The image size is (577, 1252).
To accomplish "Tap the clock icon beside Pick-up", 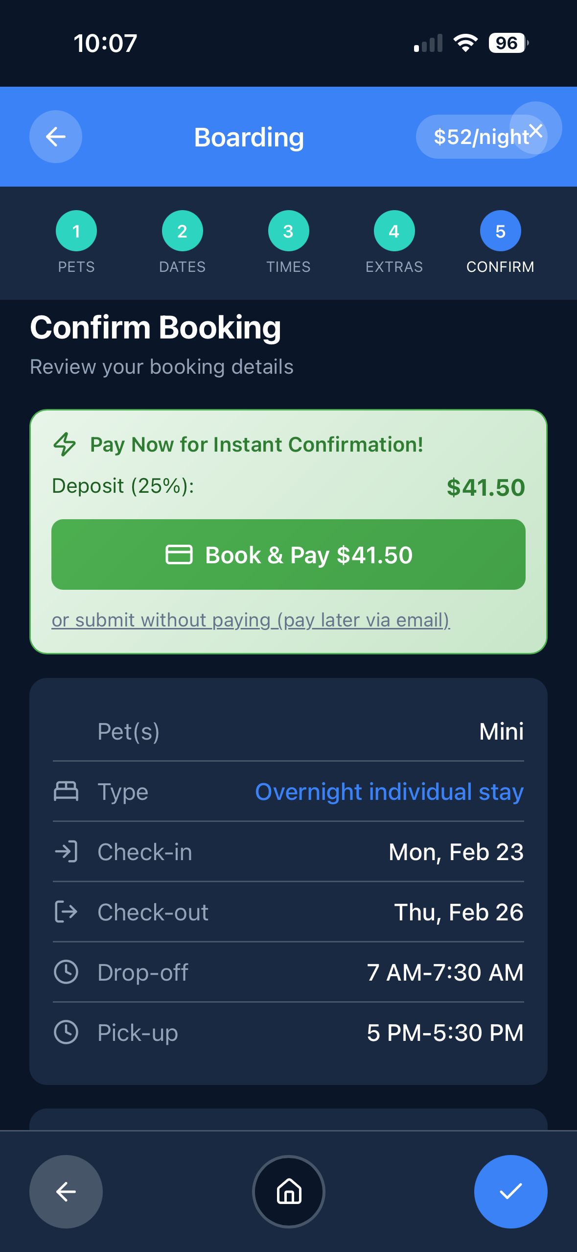I will [66, 1033].
